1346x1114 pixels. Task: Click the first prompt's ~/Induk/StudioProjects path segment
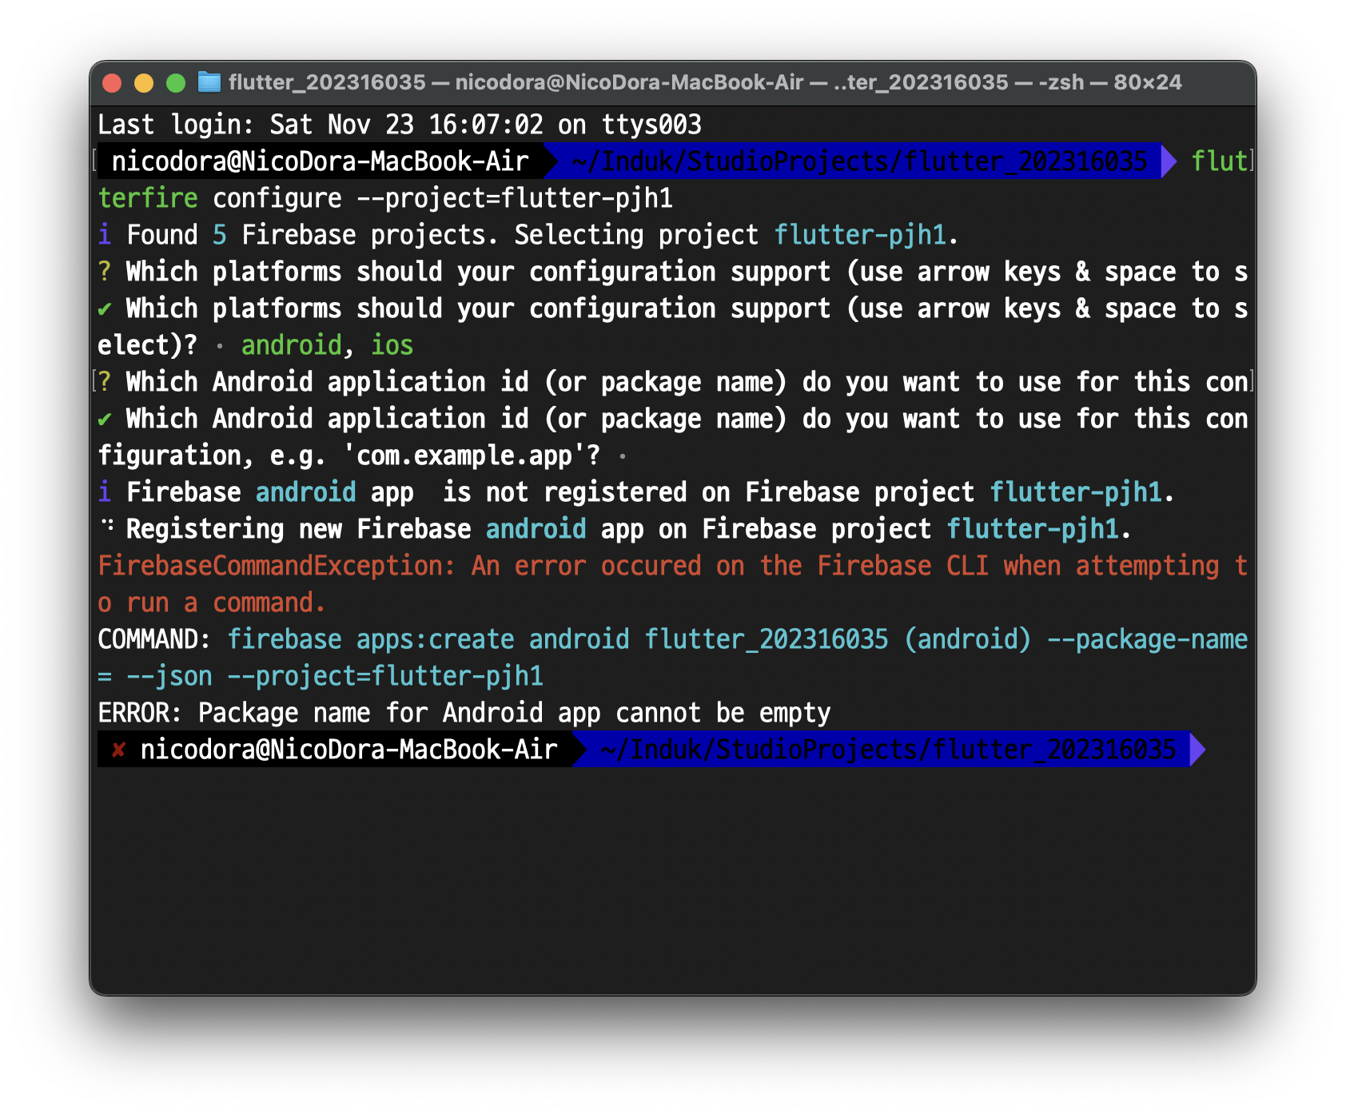click(x=860, y=161)
